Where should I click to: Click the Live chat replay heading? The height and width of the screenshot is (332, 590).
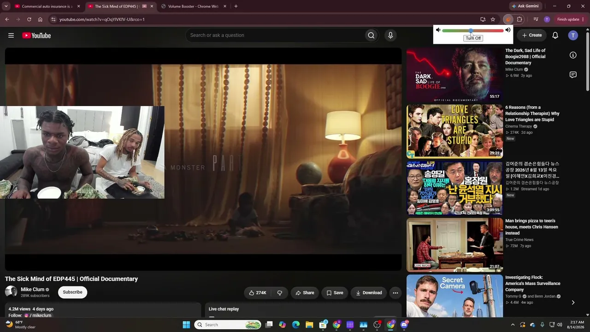coord(224,309)
